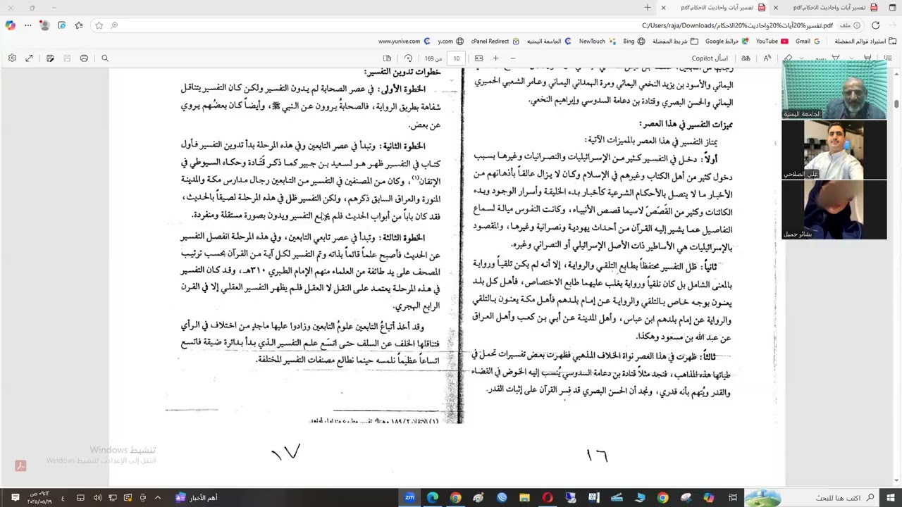Close the active PDF tab
Screen dimensions: 902x507
click(663, 8)
